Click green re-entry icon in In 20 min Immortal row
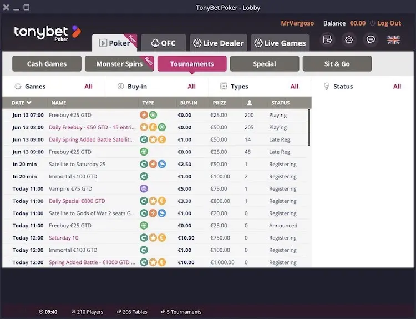The height and width of the screenshot is (319, 416). click(144, 176)
